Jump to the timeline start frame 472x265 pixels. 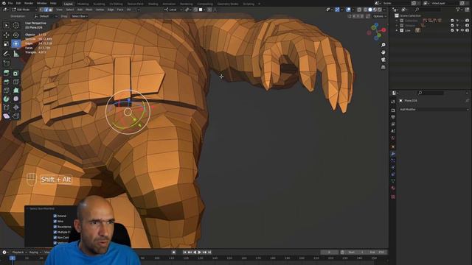[184, 252]
